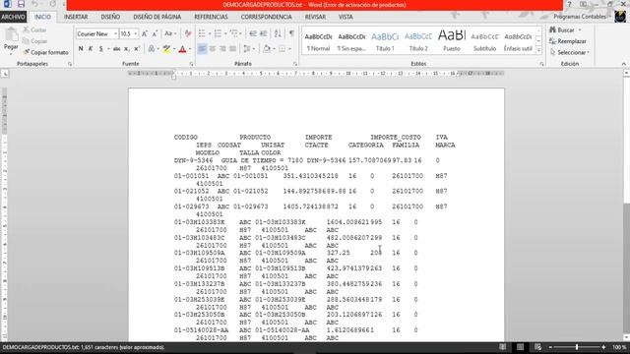Switch to web layout view in status bar
The height and width of the screenshot is (354, 630).
(537, 347)
